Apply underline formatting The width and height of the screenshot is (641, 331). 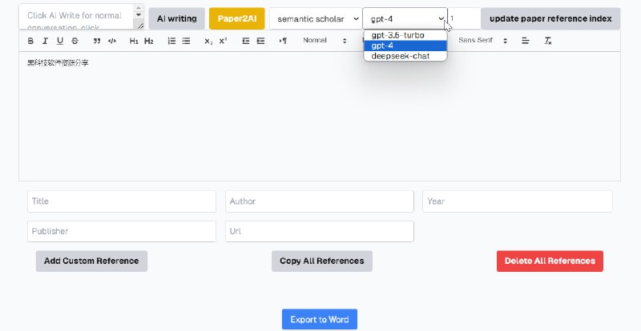tap(59, 41)
